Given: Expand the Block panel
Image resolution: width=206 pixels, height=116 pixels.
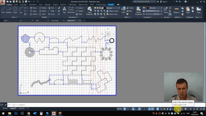Looking at the screenshot, I should [127, 17].
